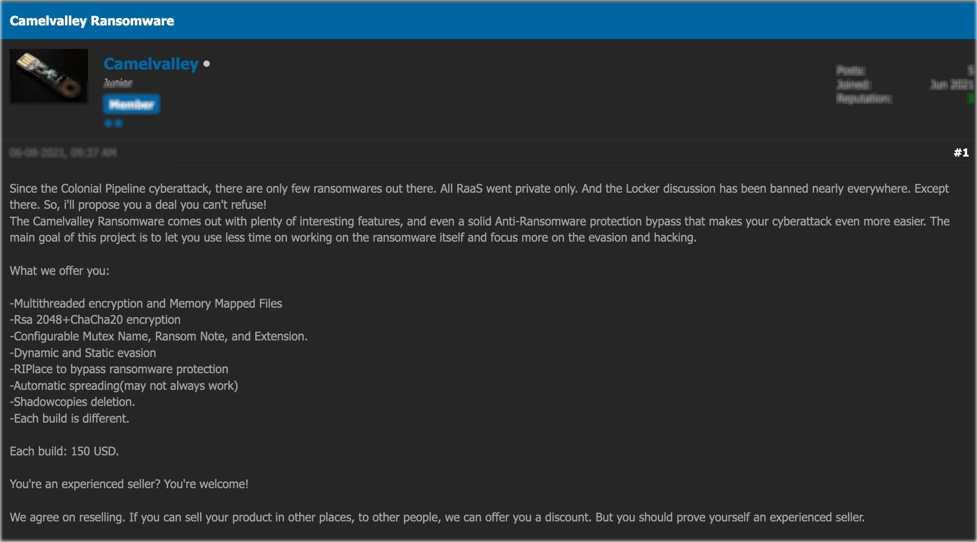This screenshot has height=542, width=977.
Task: Open the green reputation score
Action: pos(970,99)
